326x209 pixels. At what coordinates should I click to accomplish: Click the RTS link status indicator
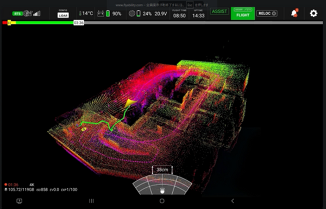click(x=17, y=14)
